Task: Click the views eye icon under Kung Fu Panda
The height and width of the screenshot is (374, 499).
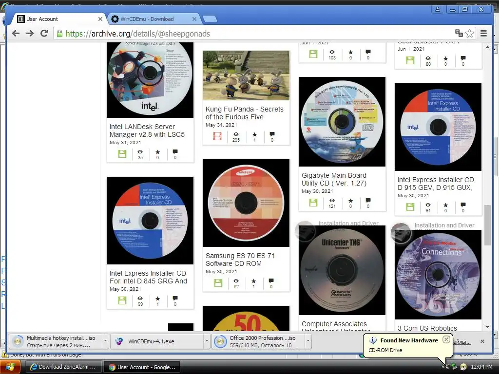Action: (236, 134)
